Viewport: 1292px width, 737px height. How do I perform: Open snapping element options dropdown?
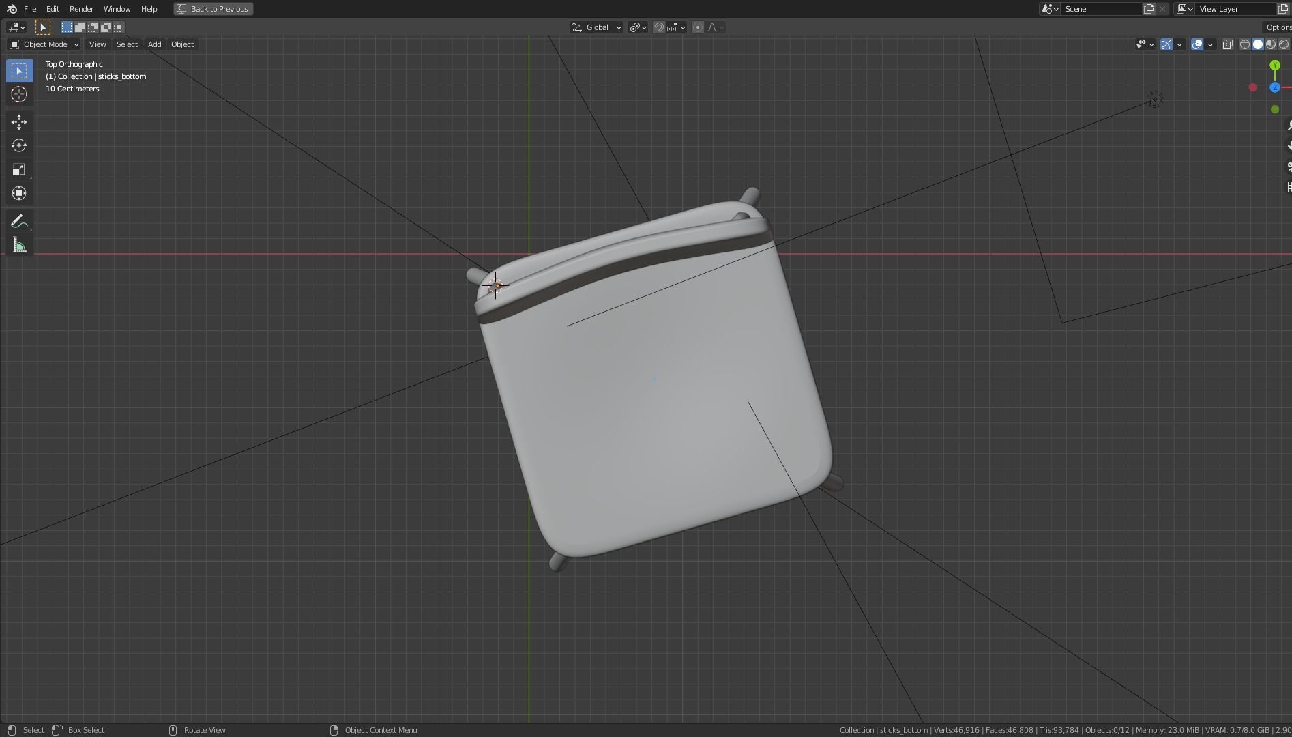[677, 27]
